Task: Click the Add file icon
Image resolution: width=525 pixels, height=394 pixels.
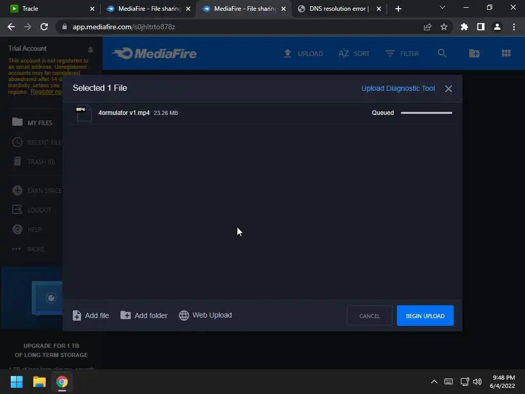Action: coord(77,316)
